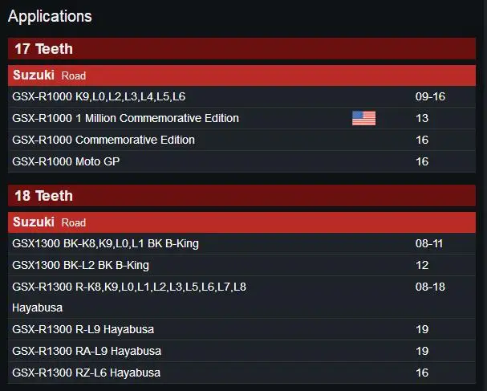Click the 08-11 year range for B-King
487x391 pixels.
[429, 243]
